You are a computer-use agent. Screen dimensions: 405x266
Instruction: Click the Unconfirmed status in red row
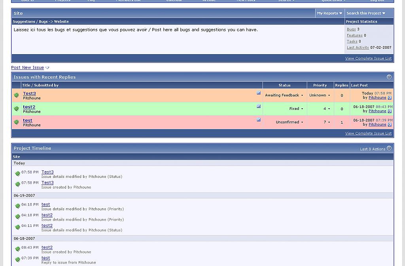[289, 122]
